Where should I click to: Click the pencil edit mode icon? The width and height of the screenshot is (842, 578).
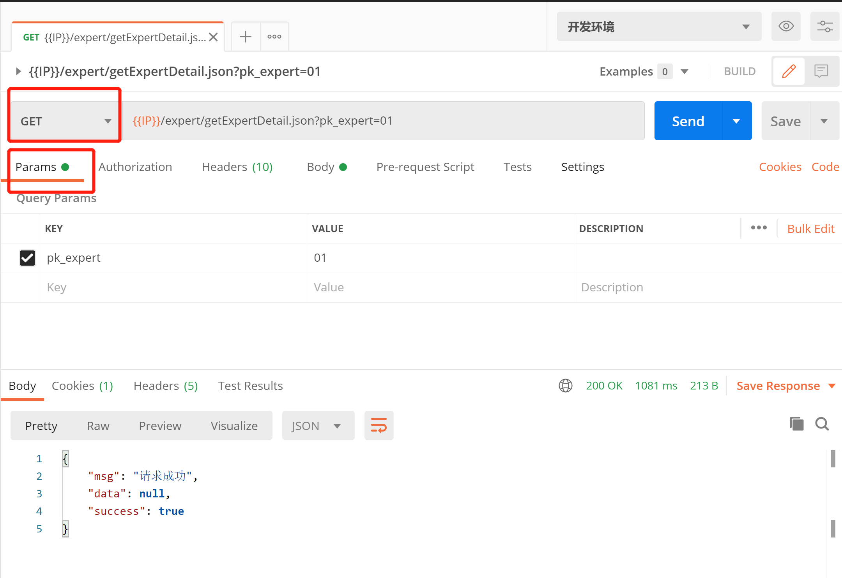(x=789, y=71)
